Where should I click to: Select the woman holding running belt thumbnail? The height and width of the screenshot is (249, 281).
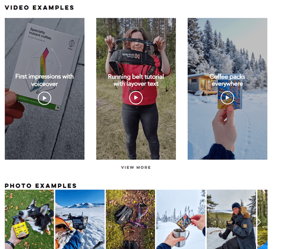coord(136,89)
